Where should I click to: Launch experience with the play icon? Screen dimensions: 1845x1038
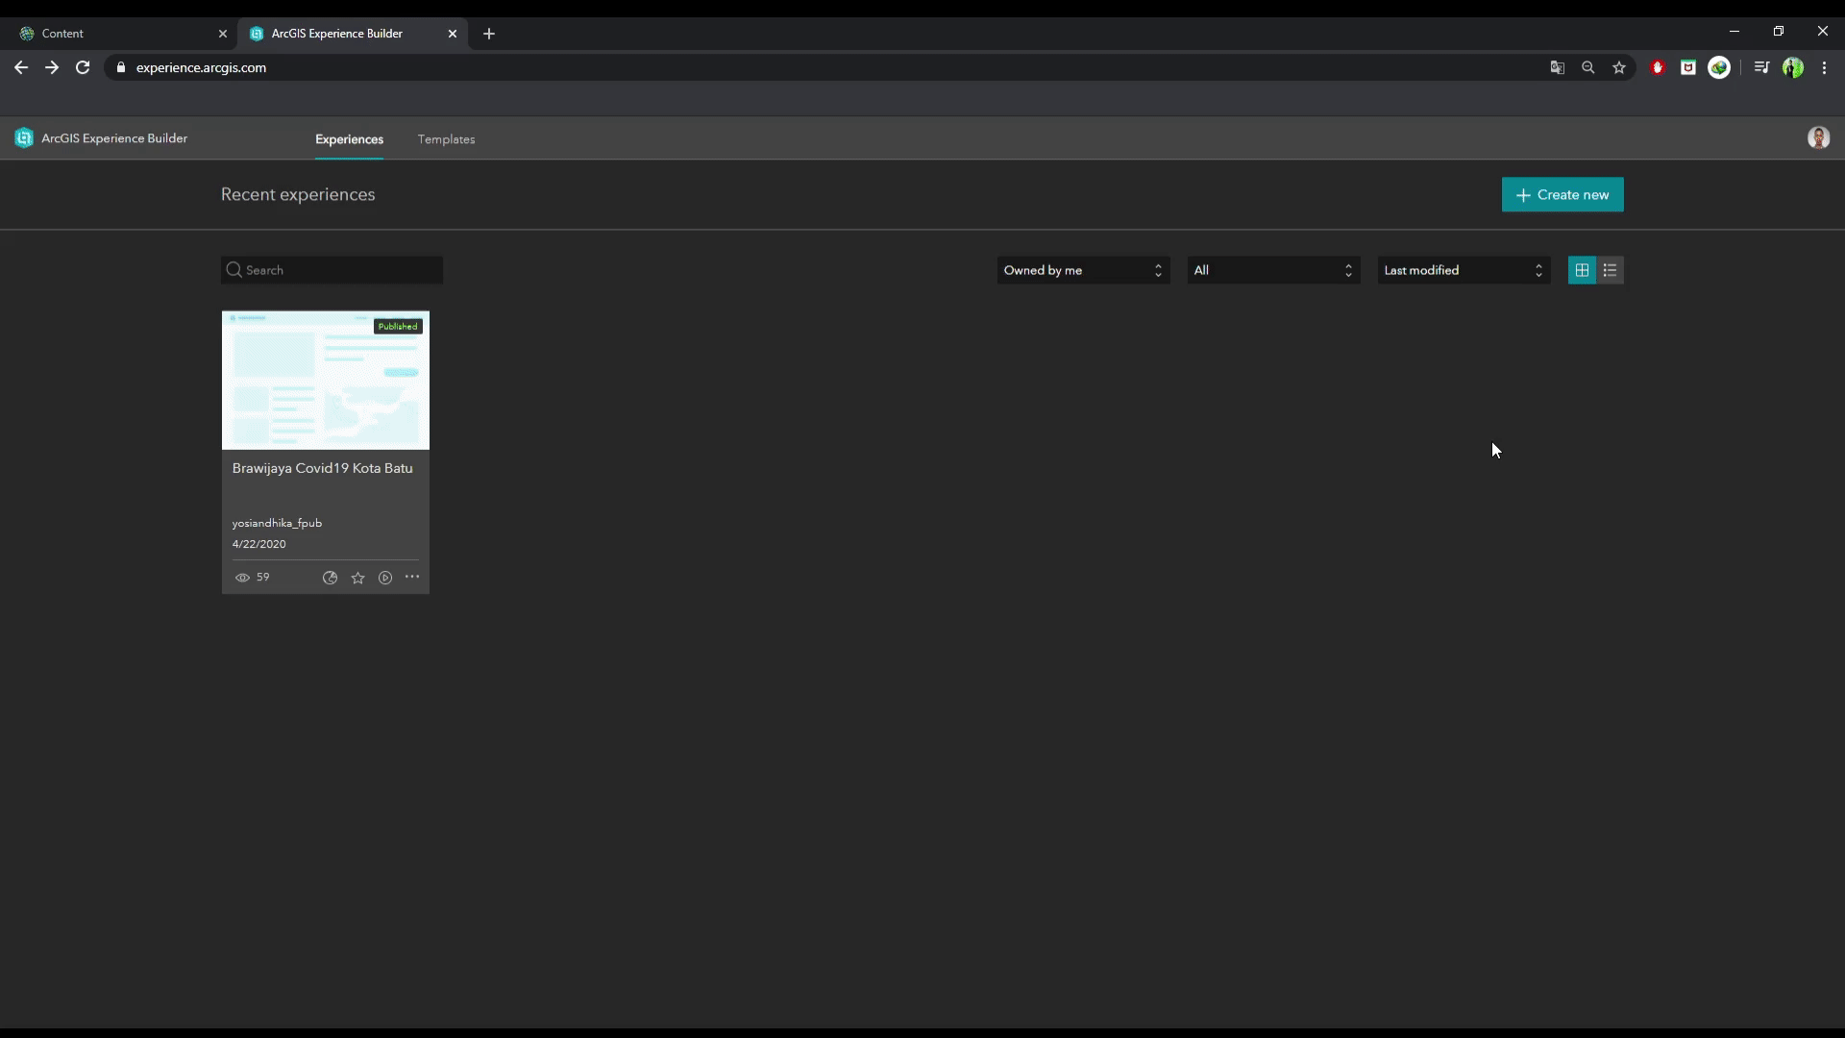[385, 578]
